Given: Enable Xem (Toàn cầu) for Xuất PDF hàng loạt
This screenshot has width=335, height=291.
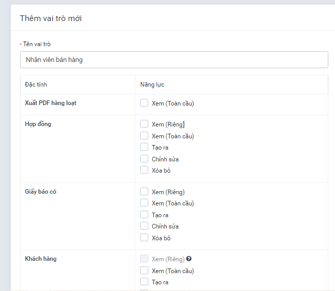Looking at the screenshot, I should pos(144,103).
